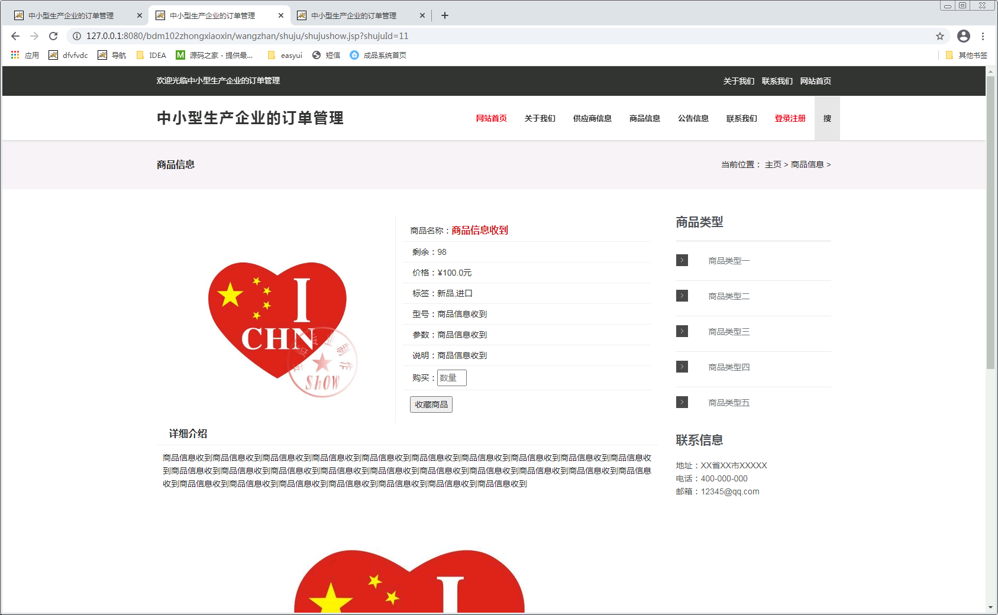Image resolution: width=998 pixels, height=615 pixels.
Task: Open the 其他书签 folder
Action: coord(967,55)
